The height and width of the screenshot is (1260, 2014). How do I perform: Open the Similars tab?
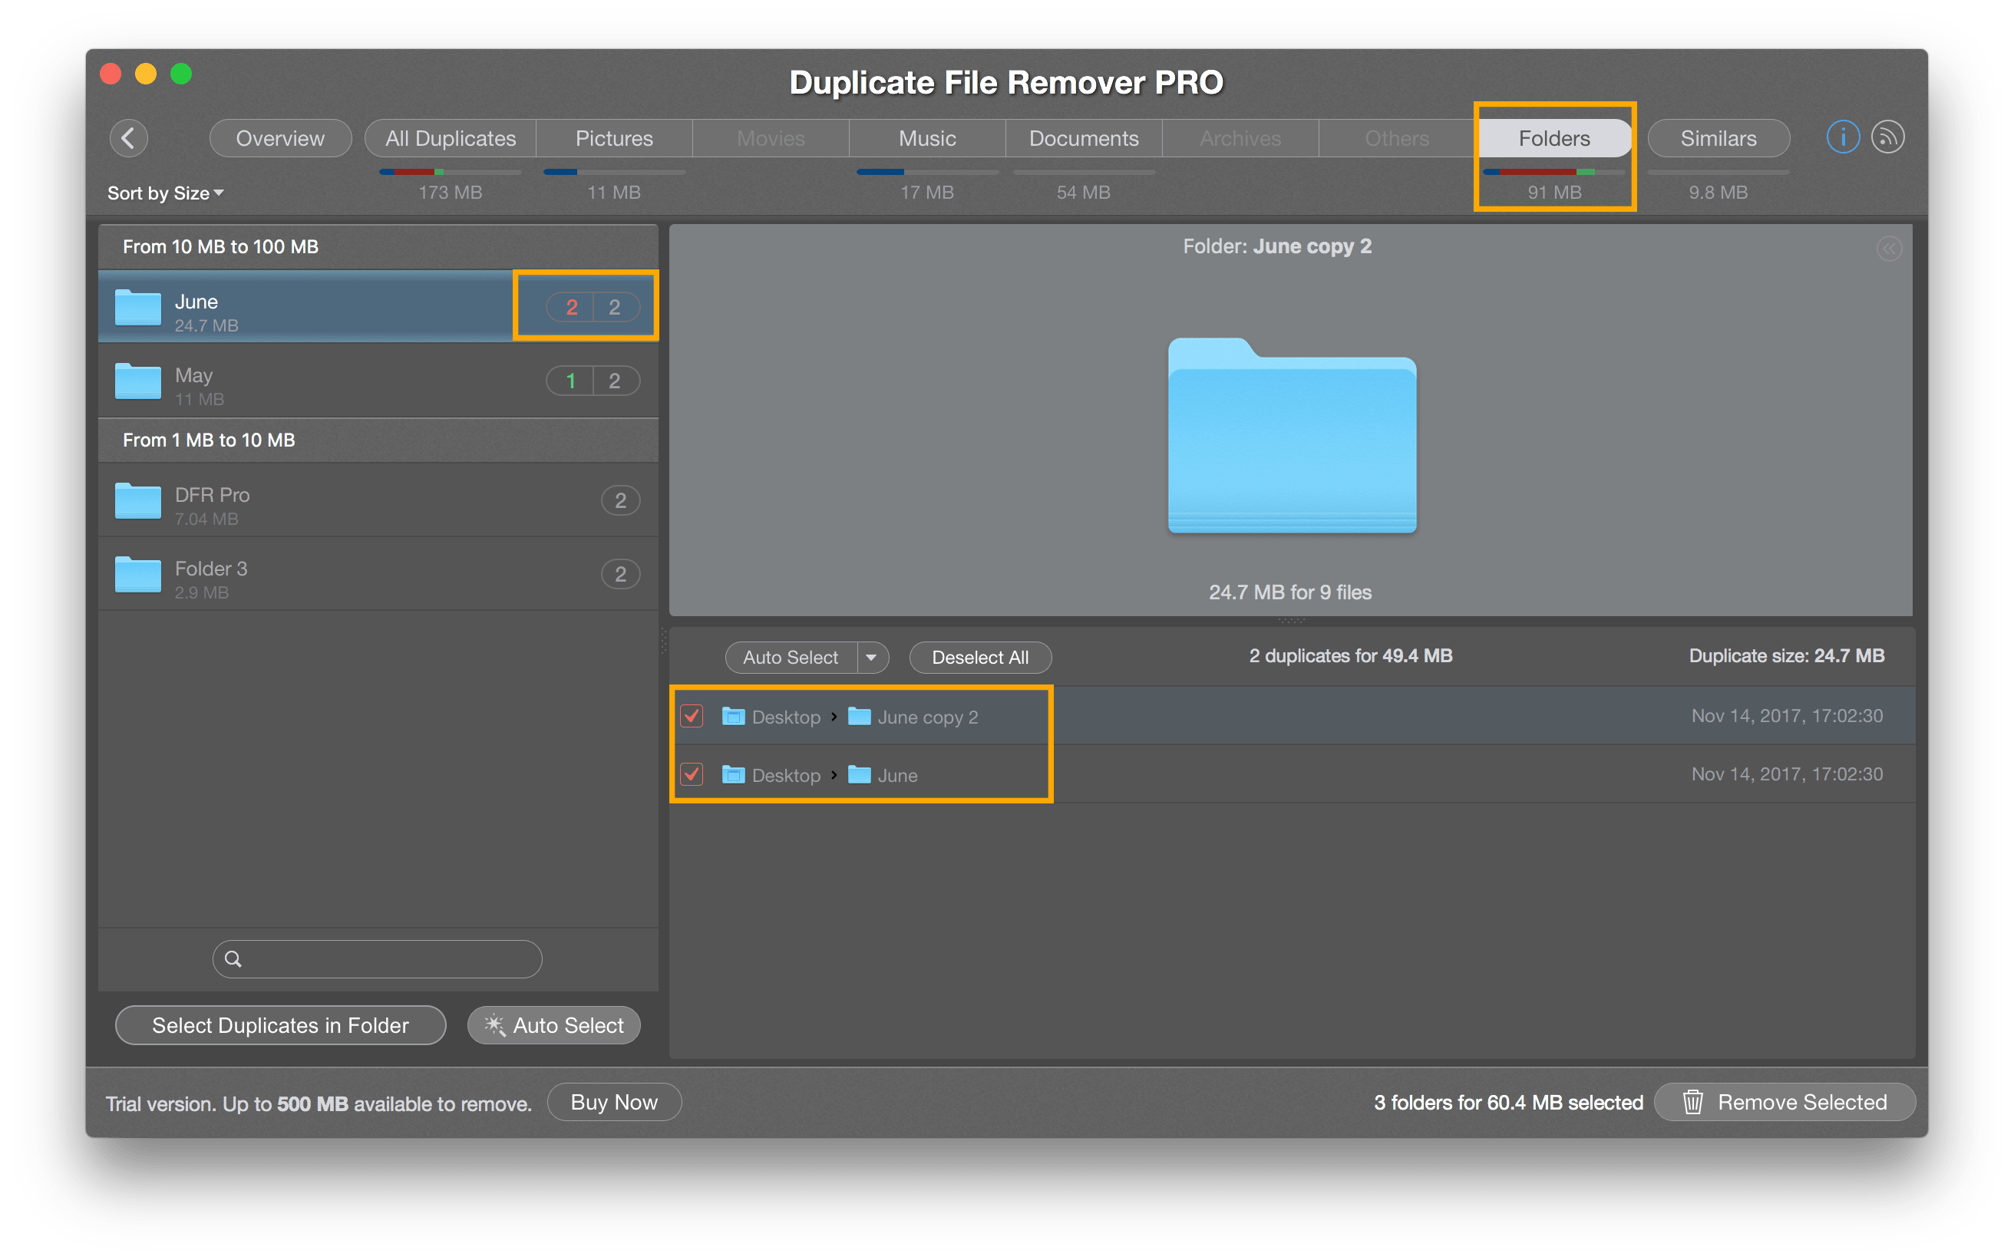pyautogui.click(x=1719, y=138)
